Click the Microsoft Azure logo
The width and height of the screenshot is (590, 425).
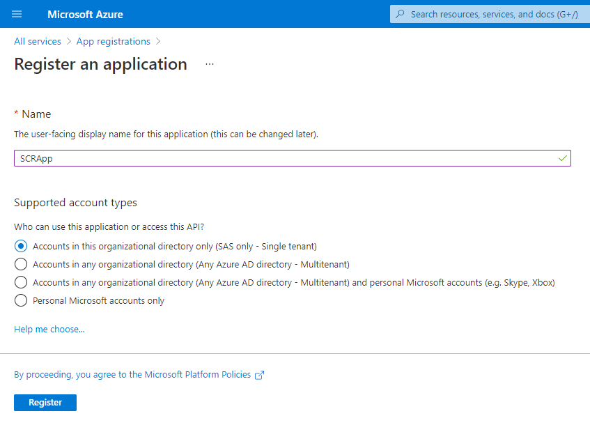(85, 14)
